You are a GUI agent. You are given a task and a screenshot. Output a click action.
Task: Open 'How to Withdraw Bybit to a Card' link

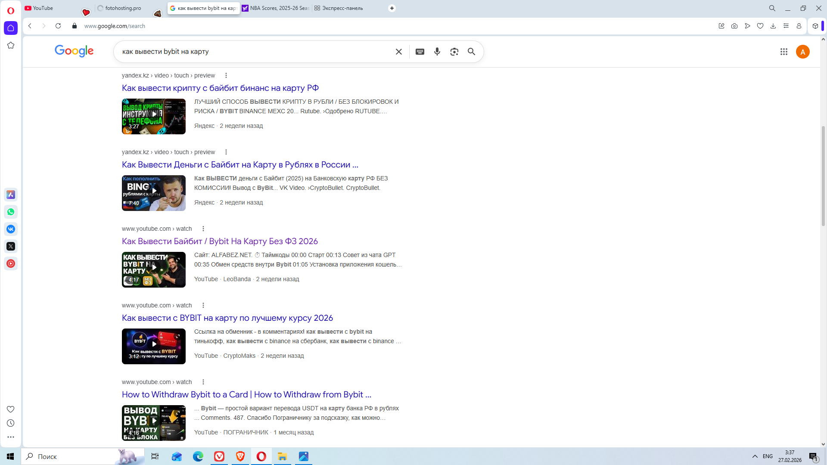[246, 394]
